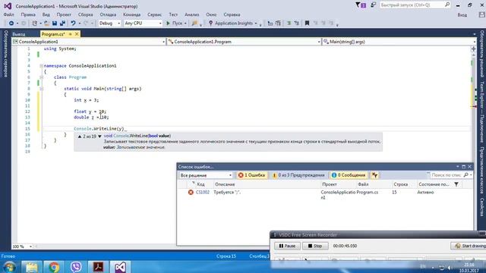Click the New Project toolbar icon
Screen dimensions: 486x273
click(x=35, y=24)
